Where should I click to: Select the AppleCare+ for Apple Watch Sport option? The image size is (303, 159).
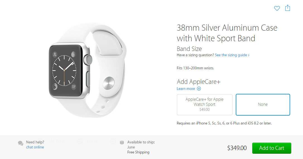205,105
